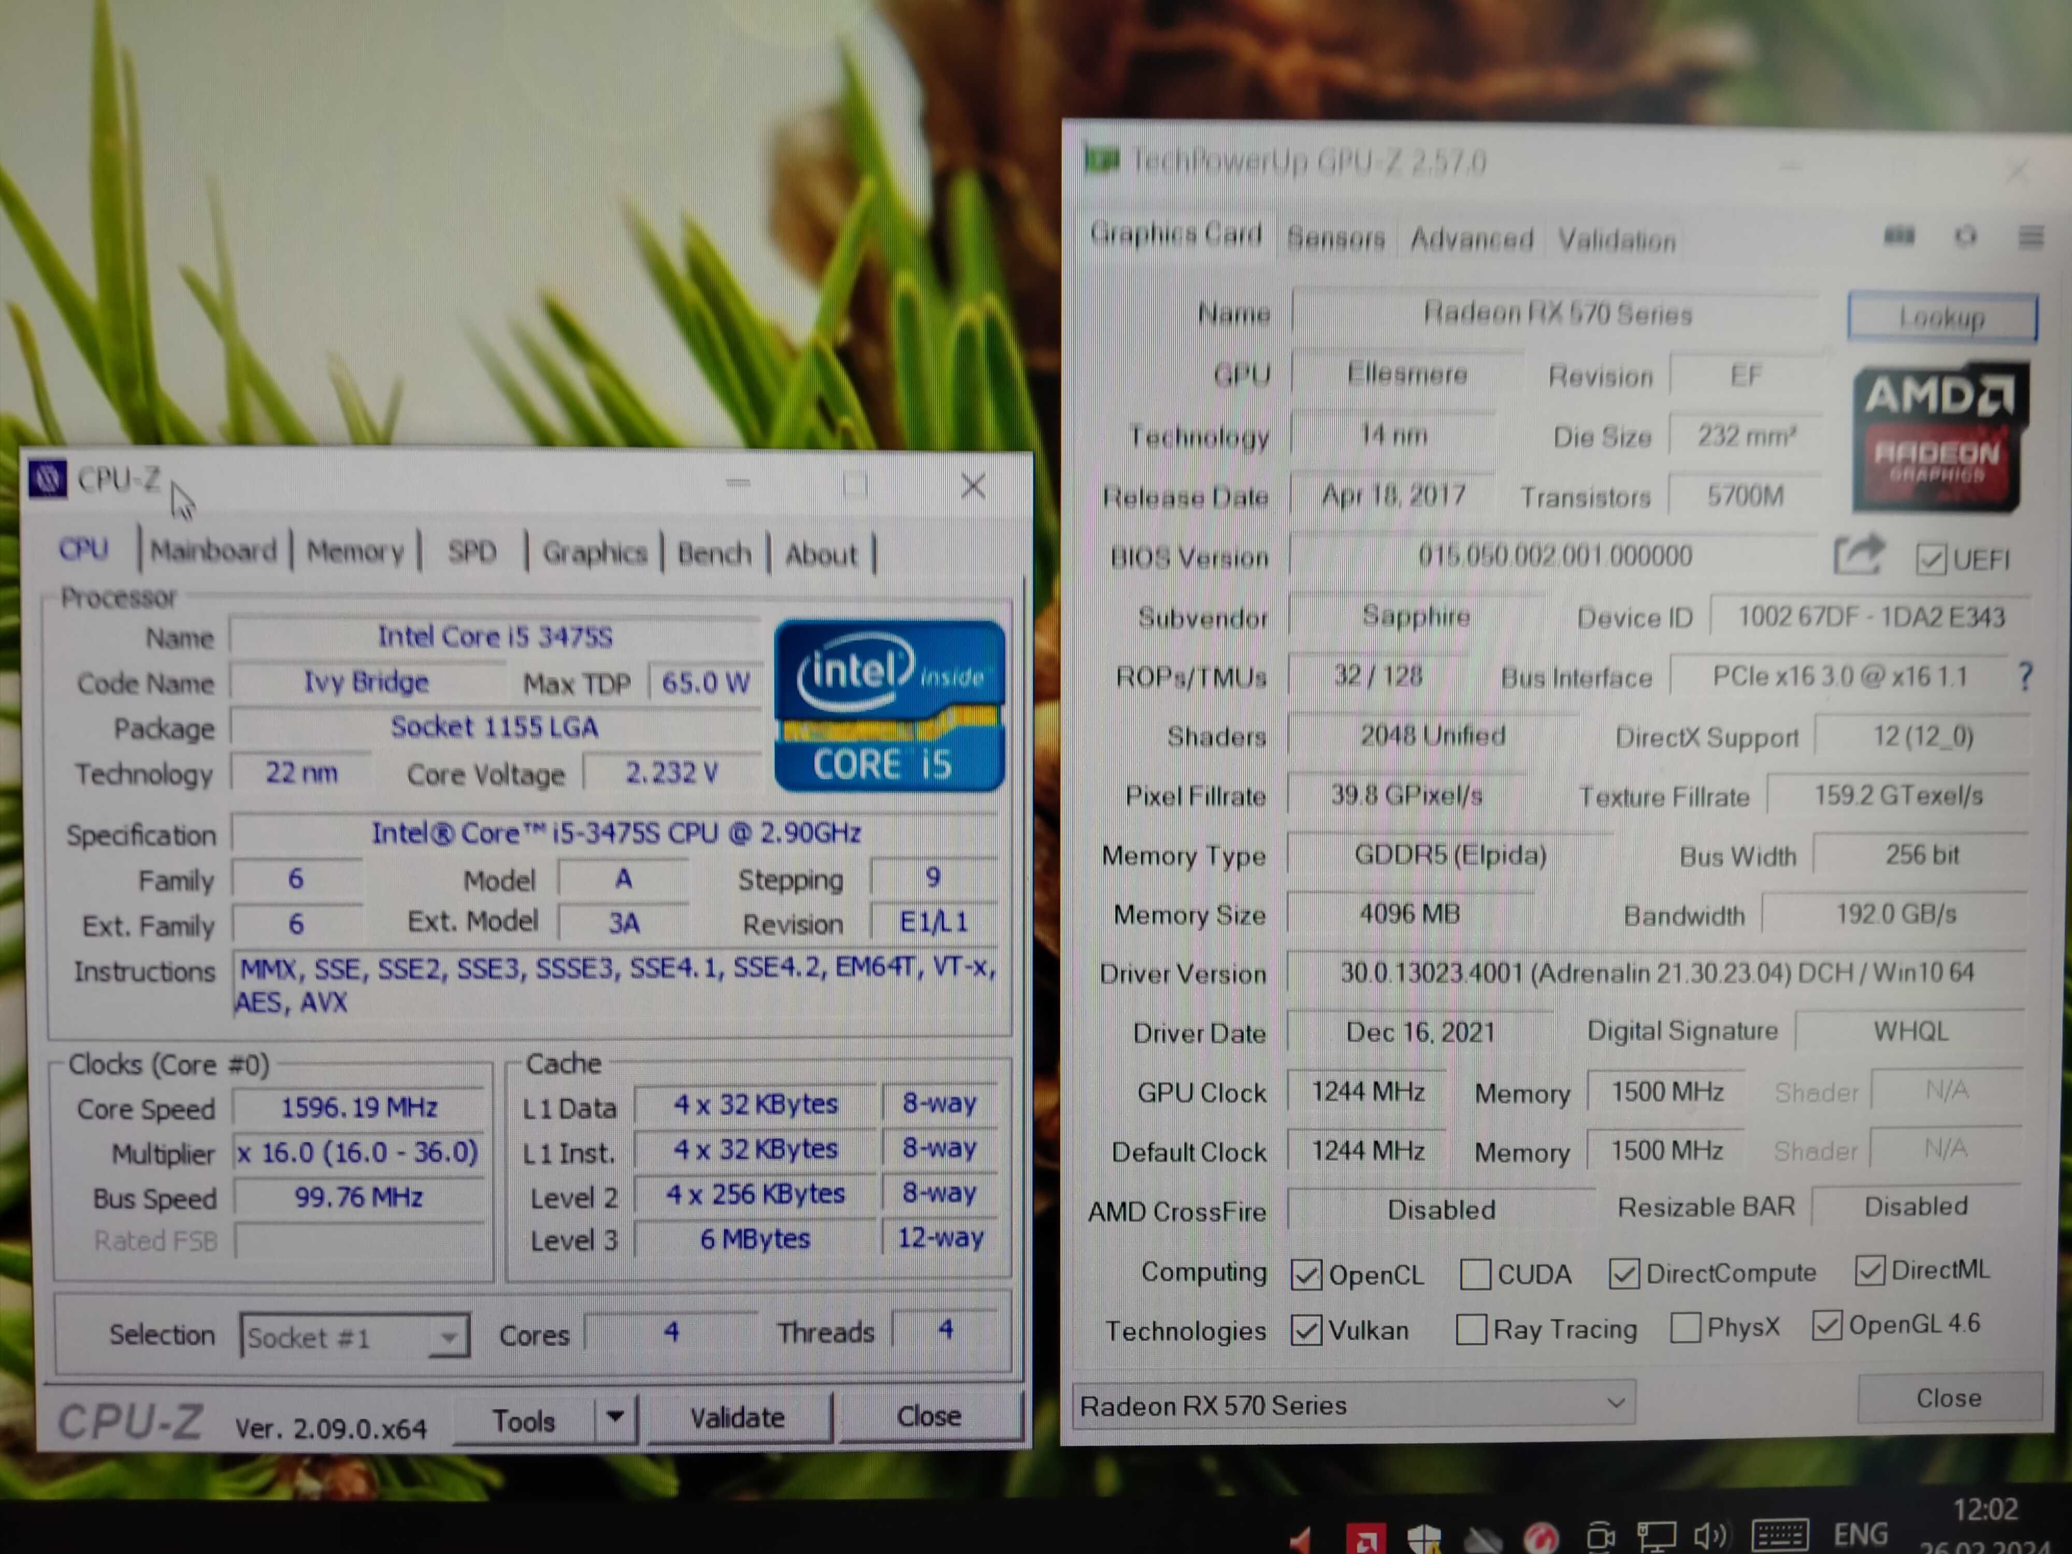This screenshot has width=2072, height=1554.
Task: Click the Instructions list MMX, SSE text
Action: tap(615, 985)
